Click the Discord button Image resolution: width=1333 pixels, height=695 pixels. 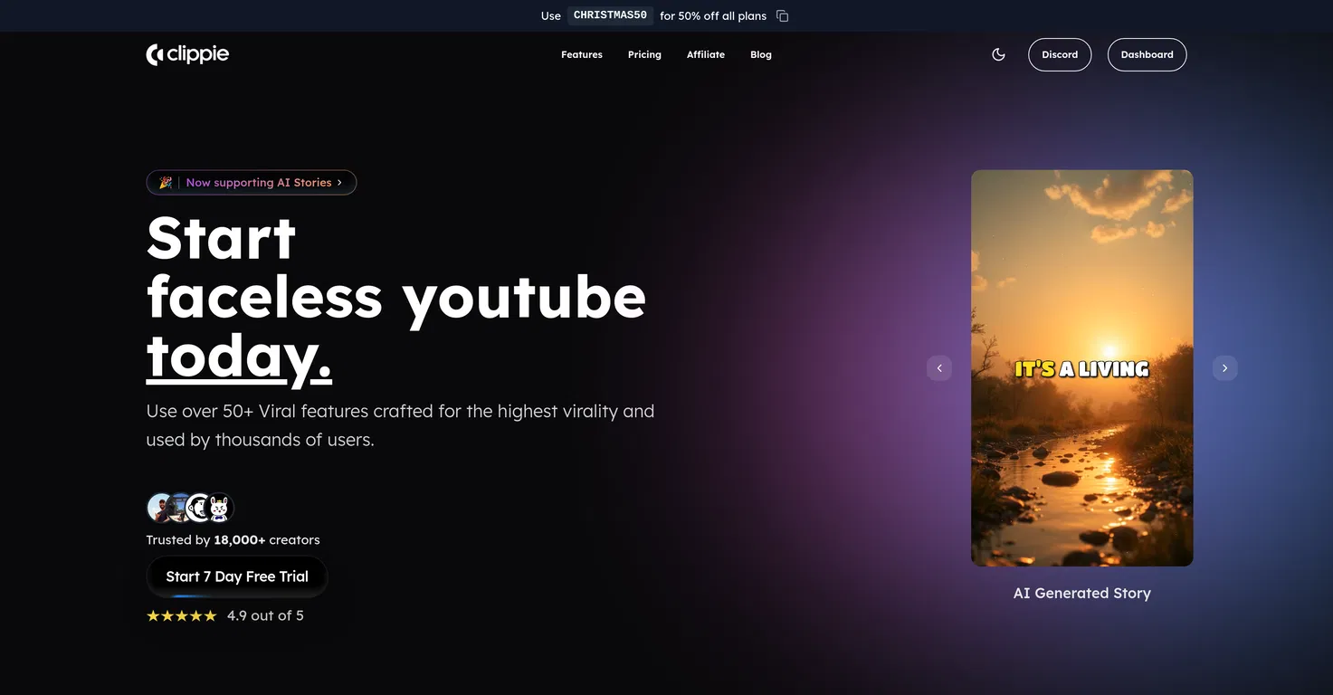1060,54
